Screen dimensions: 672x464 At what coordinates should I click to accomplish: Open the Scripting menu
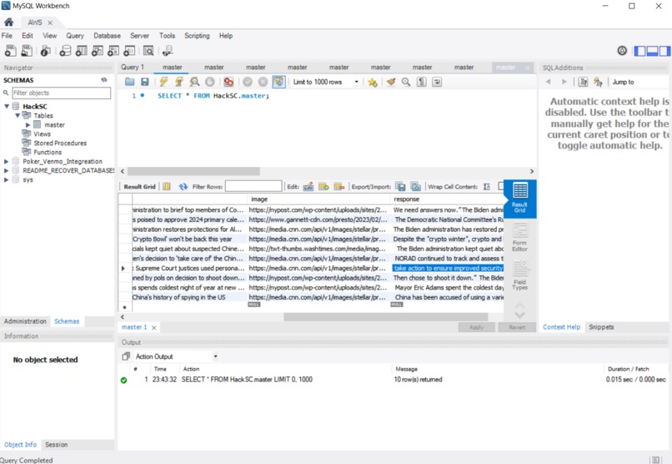(197, 36)
